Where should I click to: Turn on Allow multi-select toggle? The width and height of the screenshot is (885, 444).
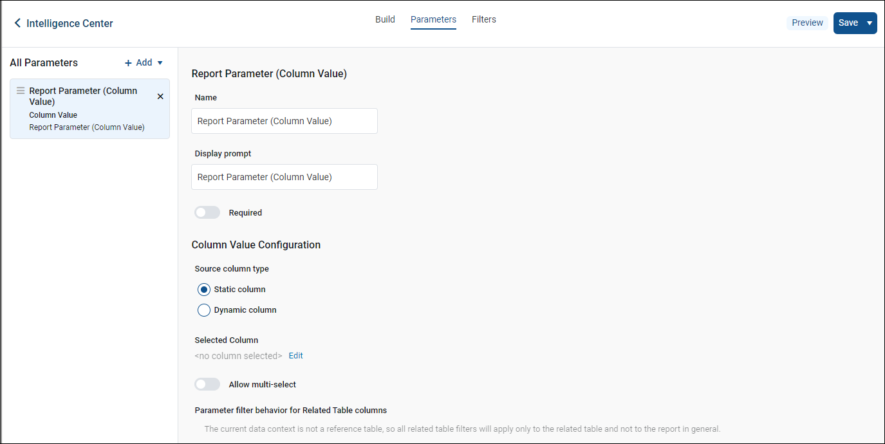tap(207, 384)
